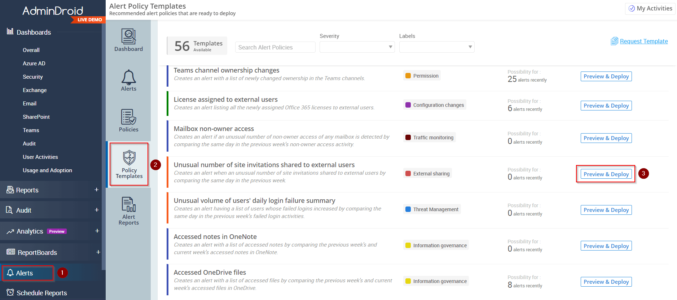
Task: Follow the Request Template link
Action: click(643, 41)
